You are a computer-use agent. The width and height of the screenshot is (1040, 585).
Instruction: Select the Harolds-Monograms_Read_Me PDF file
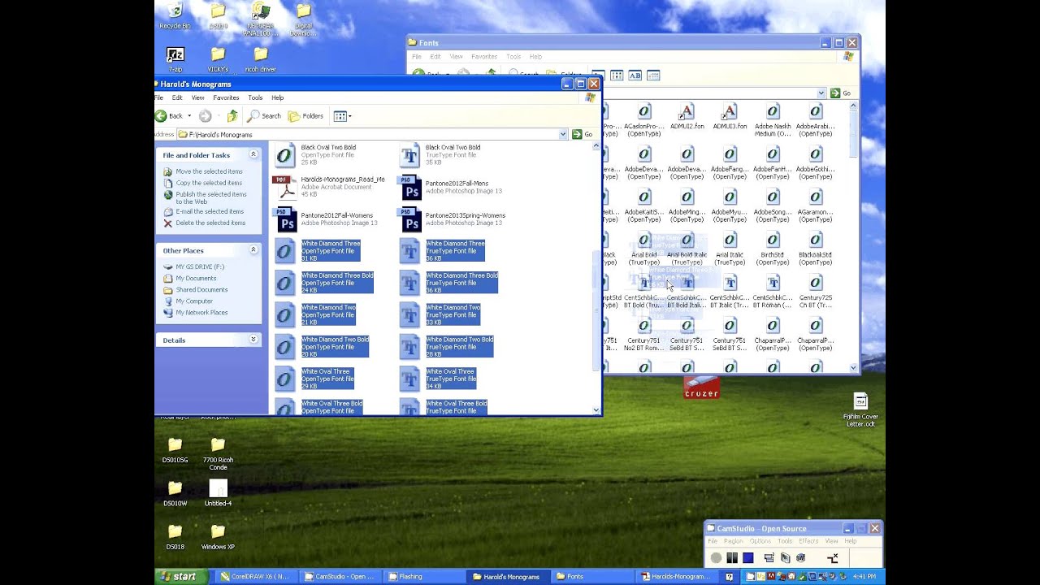(330, 187)
